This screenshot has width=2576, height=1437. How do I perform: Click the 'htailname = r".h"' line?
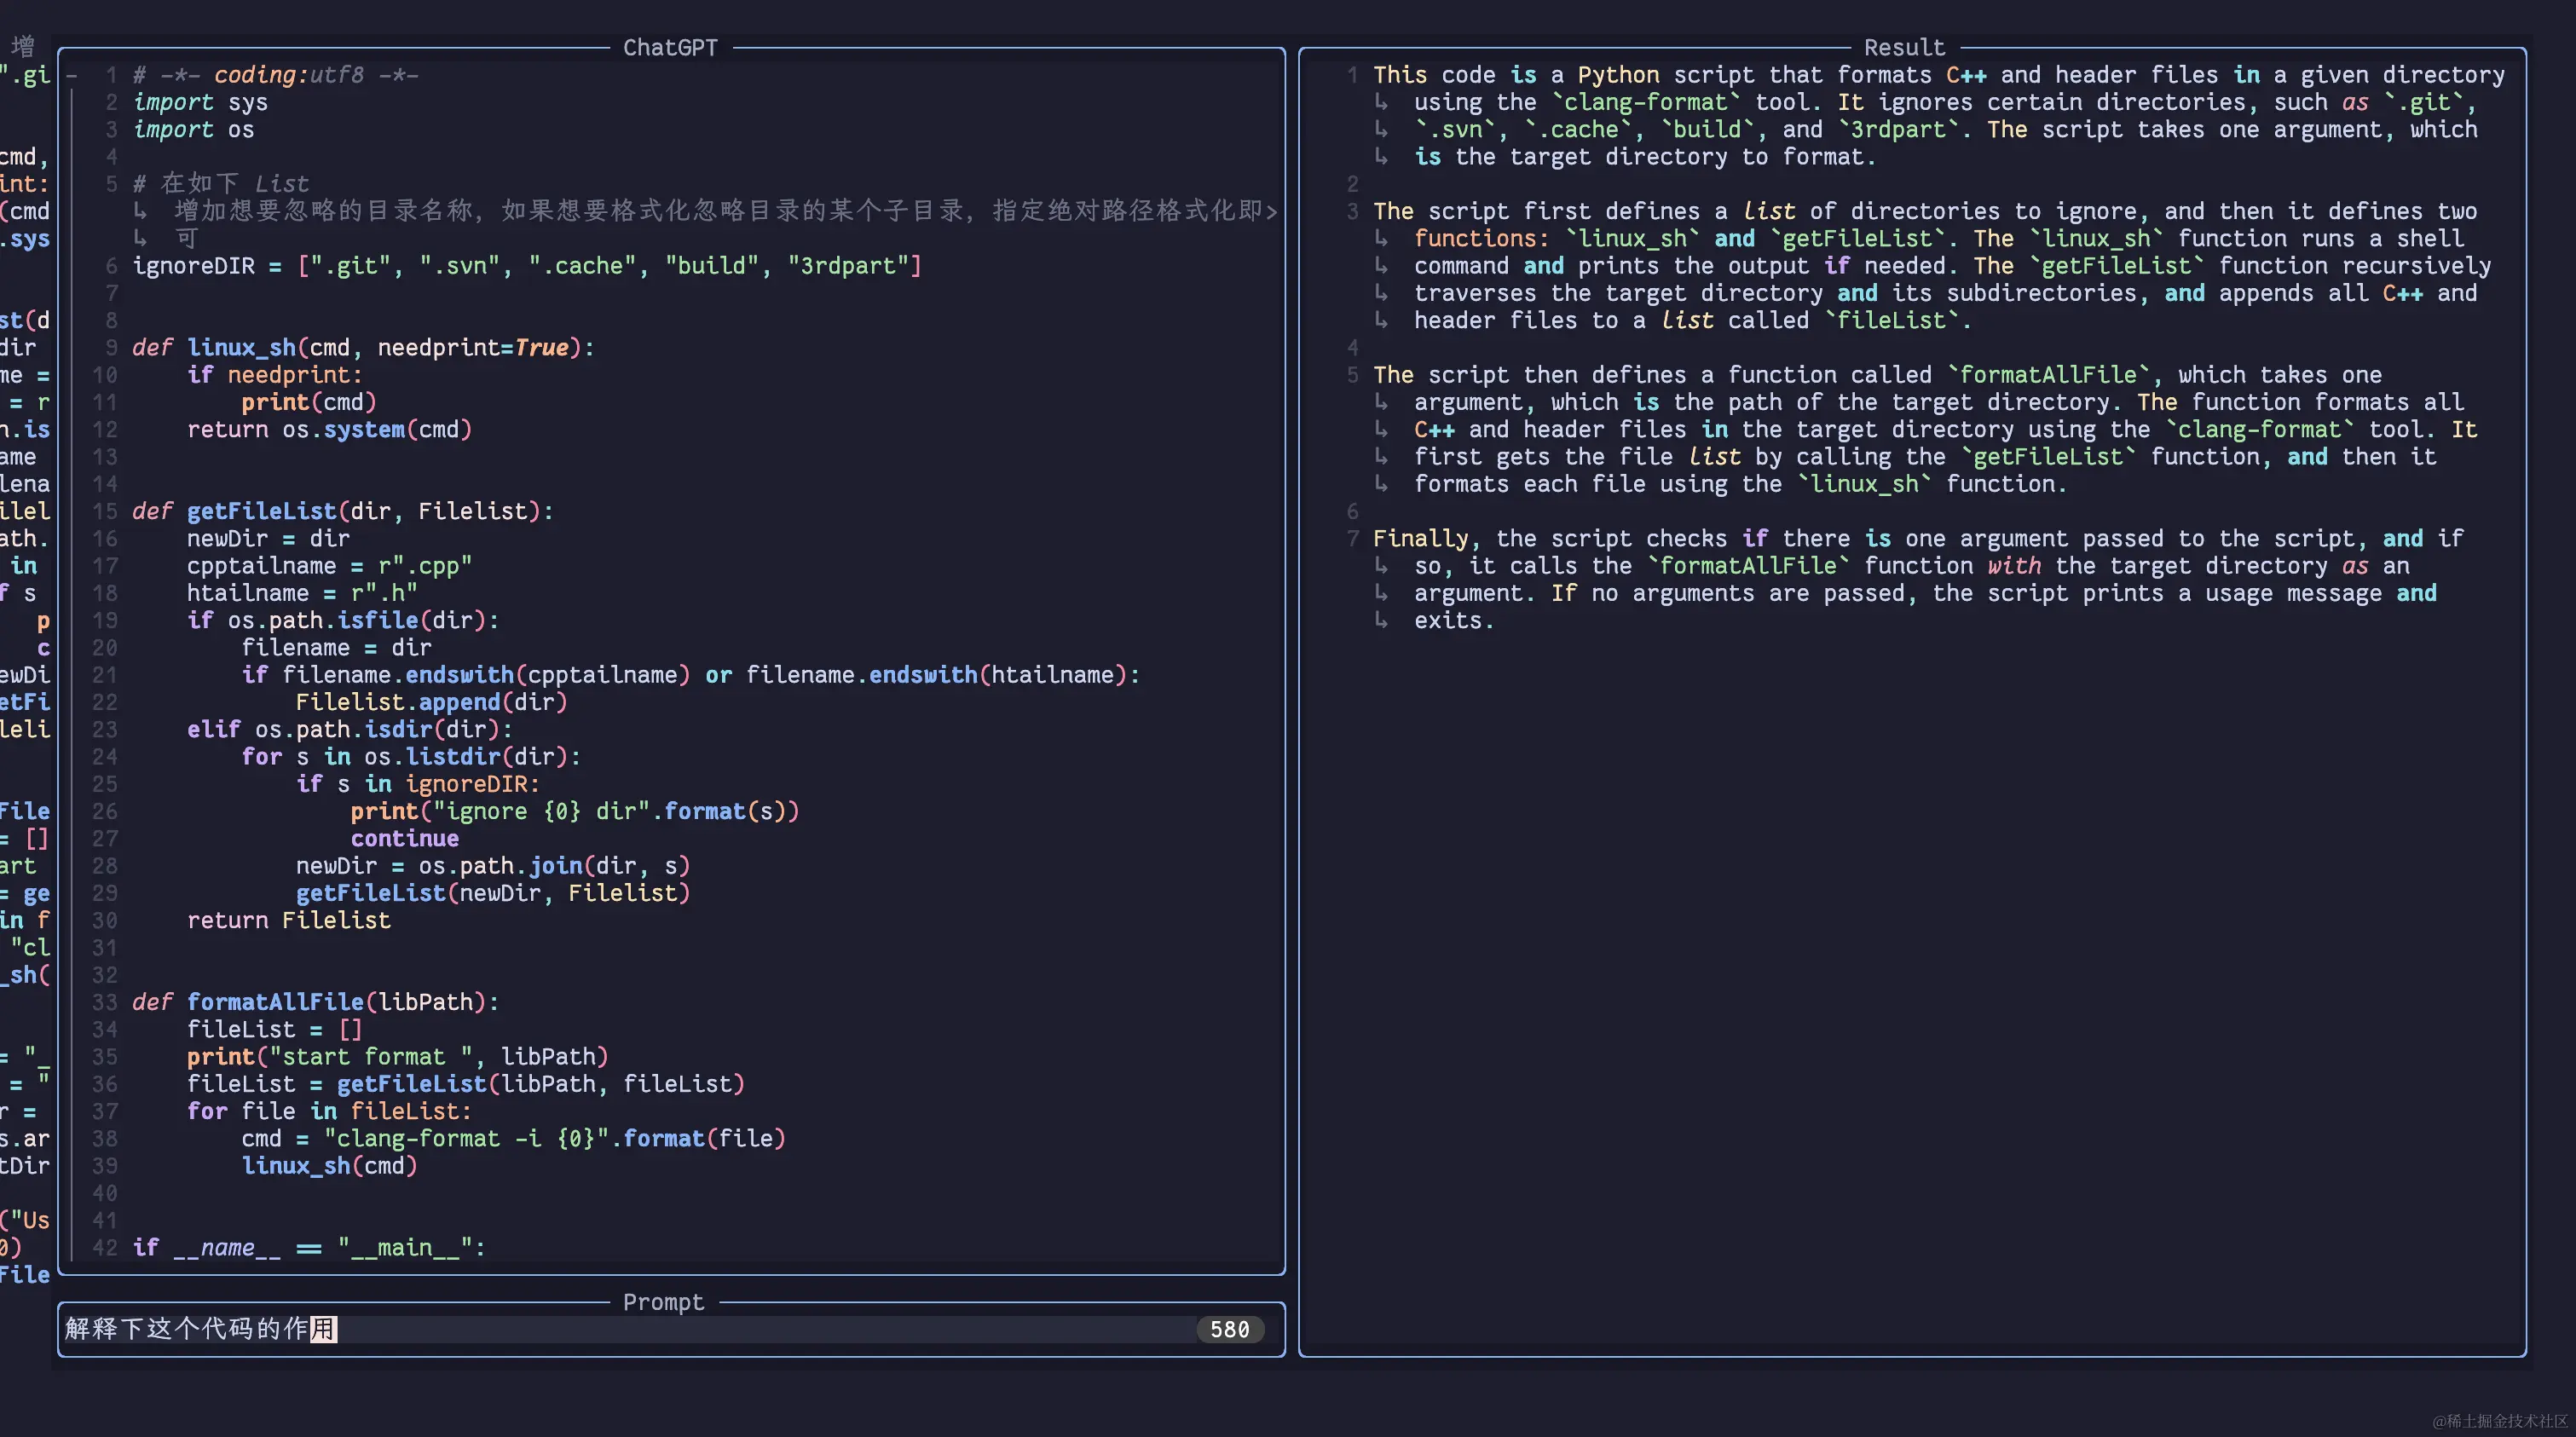(302, 593)
